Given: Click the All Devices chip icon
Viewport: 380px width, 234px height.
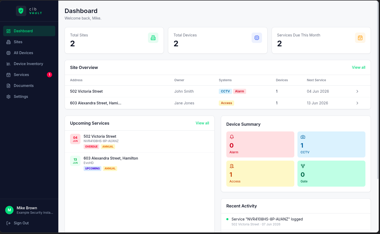Looking at the screenshot, I should click(8, 53).
